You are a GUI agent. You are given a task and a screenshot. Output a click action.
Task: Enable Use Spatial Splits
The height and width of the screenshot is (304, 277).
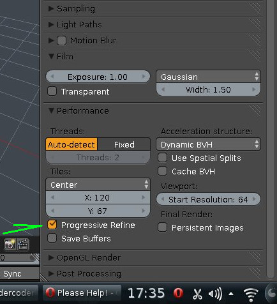click(x=162, y=158)
